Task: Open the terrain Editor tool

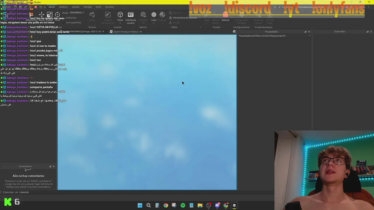Action: (x=92, y=17)
